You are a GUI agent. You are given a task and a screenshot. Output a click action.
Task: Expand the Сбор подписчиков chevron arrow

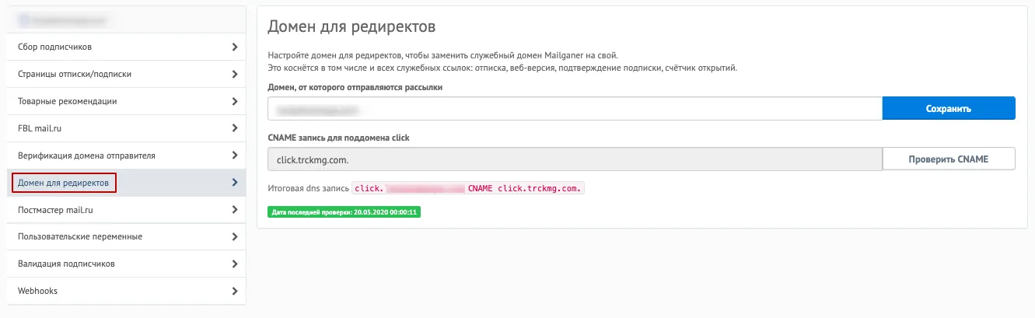(235, 47)
